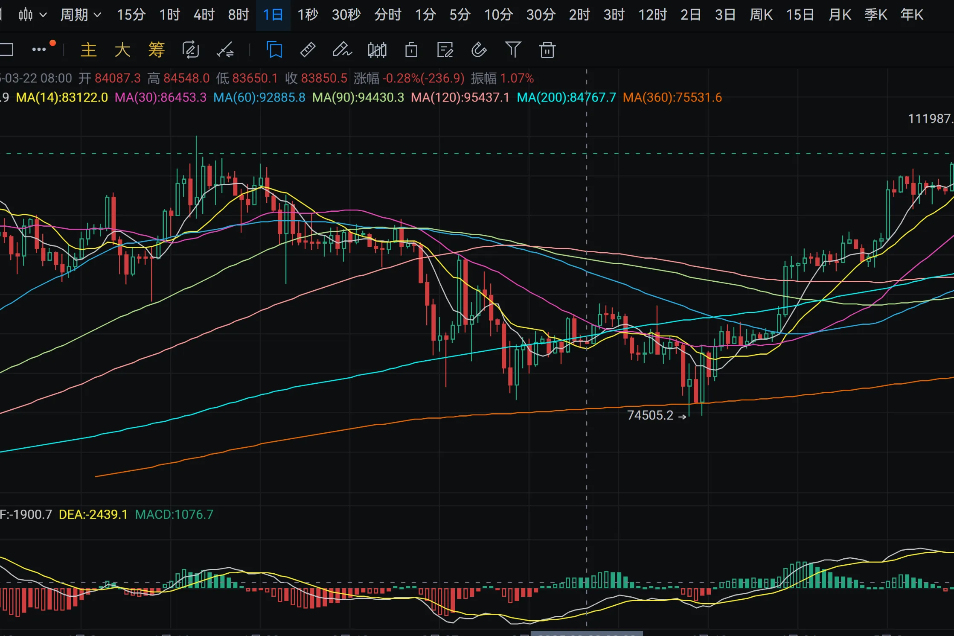This screenshot has width=954, height=636.
Task: Choose the 1分 interval
Action: [x=425, y=15]
